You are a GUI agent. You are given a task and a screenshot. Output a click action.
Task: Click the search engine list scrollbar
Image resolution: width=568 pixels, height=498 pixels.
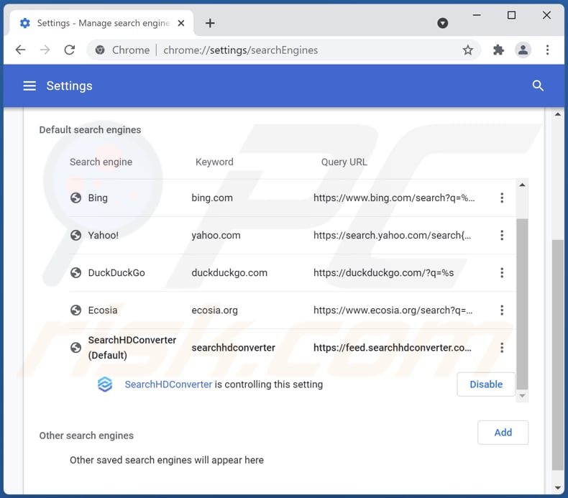[x=523, y=302]
